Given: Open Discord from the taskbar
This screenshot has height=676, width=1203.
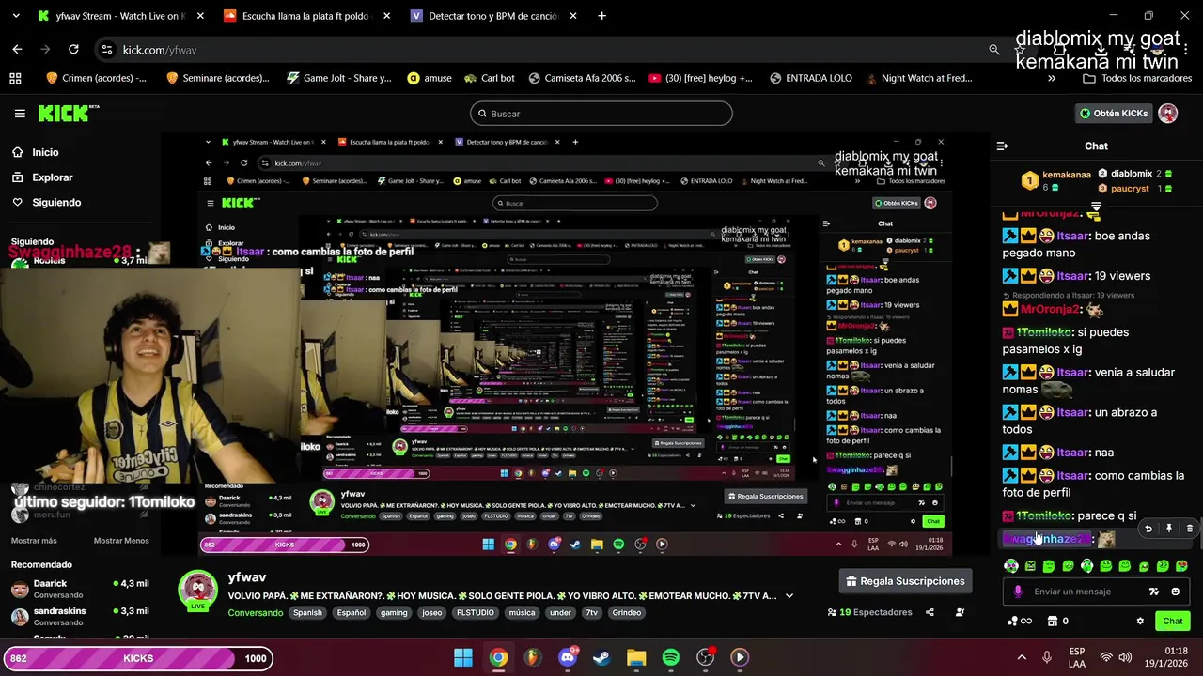Looking at the screenshot, I should 568,658.
